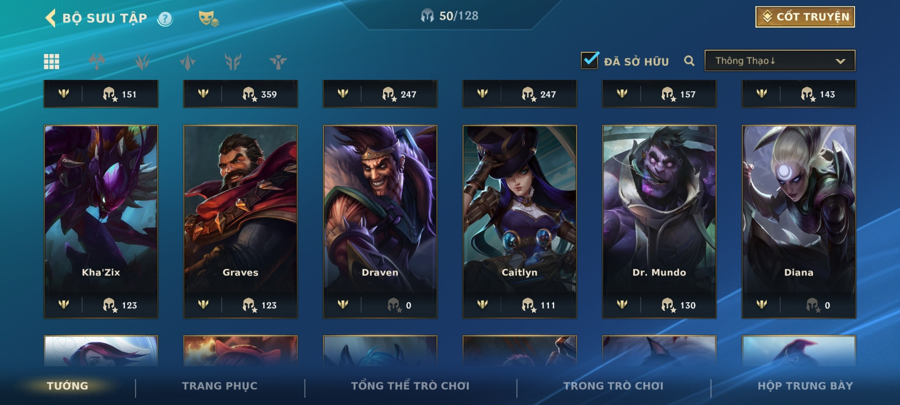
Task: Filter champions by the claw-shaped Jungle icon
Action: 142,61
